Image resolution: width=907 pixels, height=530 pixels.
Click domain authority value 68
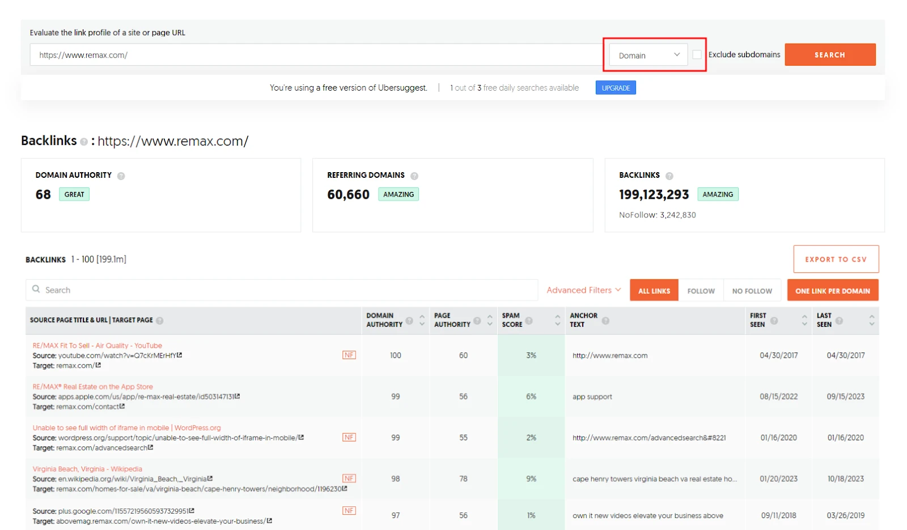point(43,195)
